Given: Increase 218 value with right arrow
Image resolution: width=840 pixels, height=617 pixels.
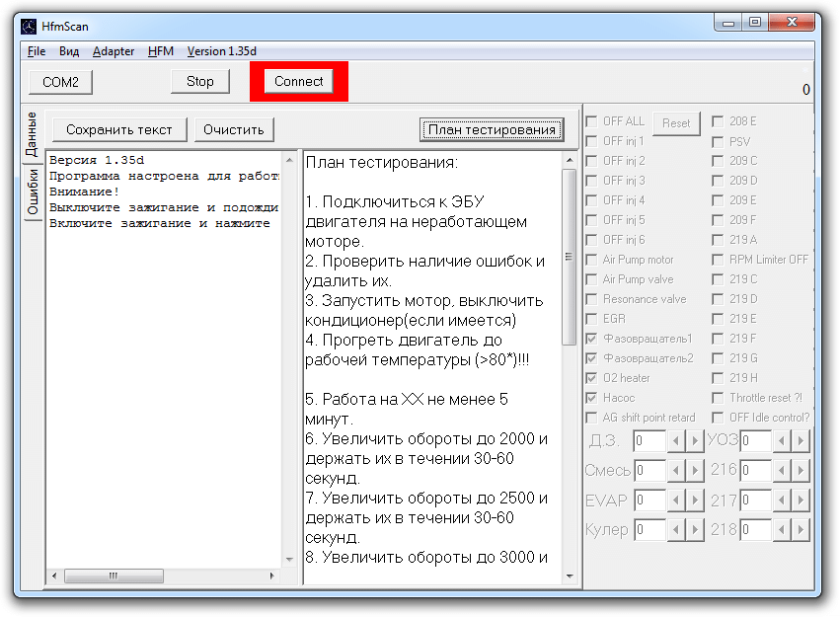Looking at the screenshot, I should pos(801,530).
